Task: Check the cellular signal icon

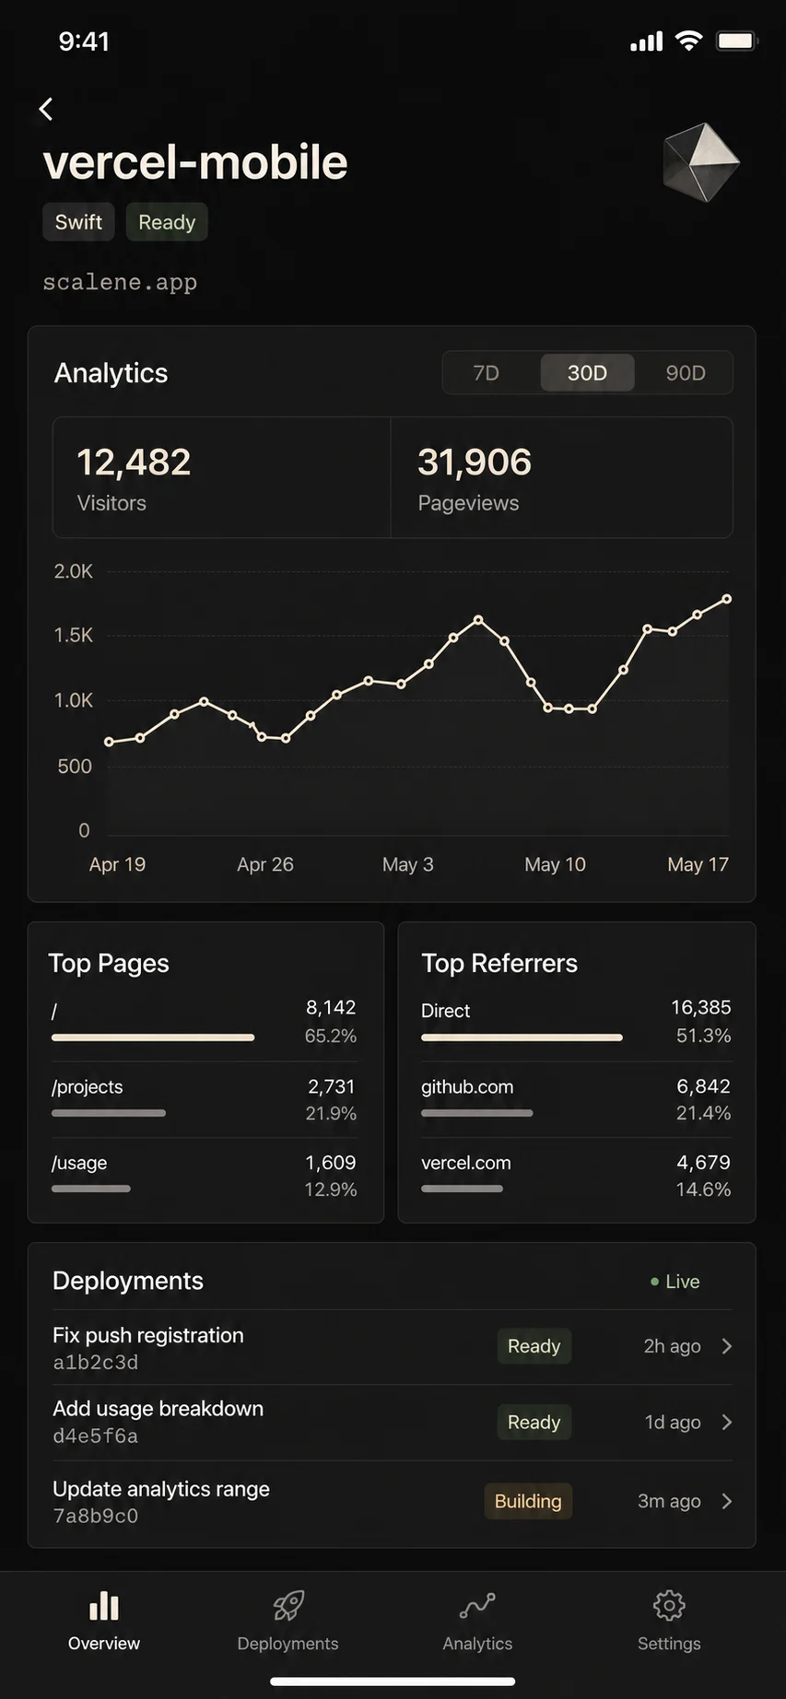Action: 647,41
